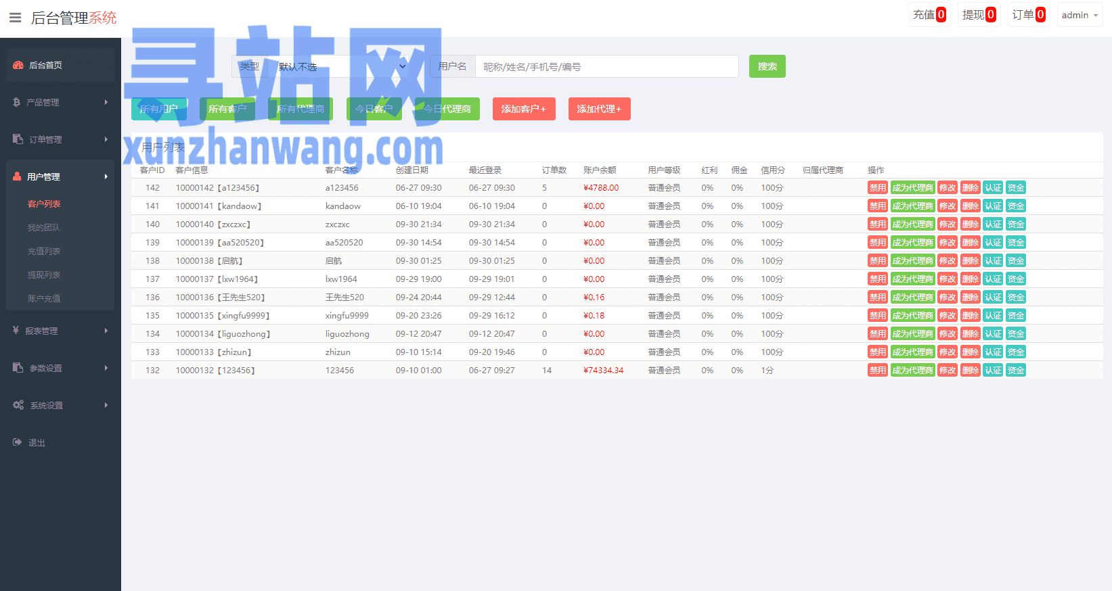The height and width of the screenshot is (591, 1112).
Task: Click the dashboard icon beside 后台首页
Action: coord(18,66)
